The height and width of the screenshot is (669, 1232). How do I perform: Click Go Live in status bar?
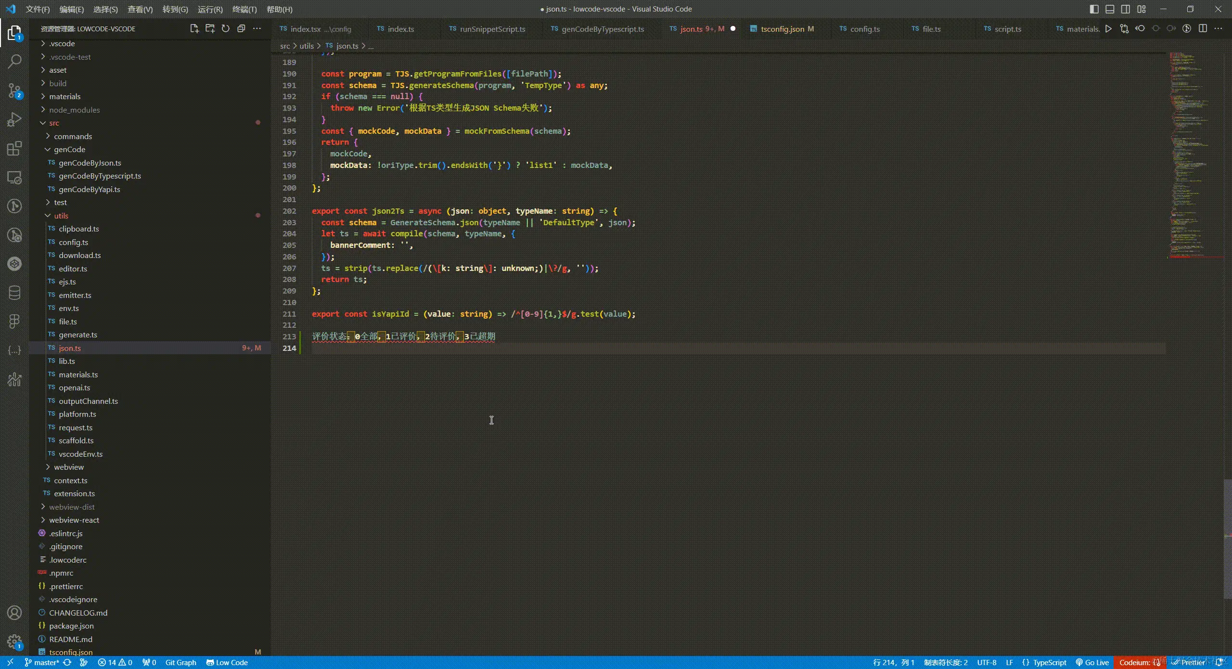tap(1092, 662)
